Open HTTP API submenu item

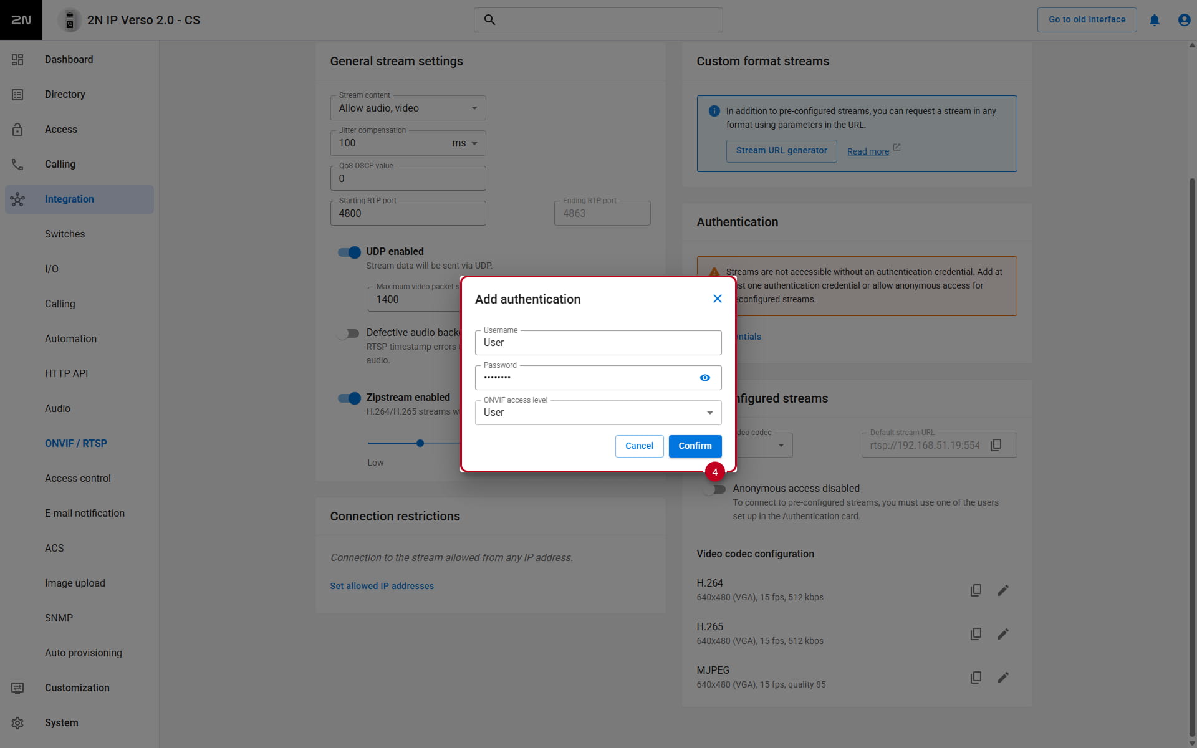66,374
